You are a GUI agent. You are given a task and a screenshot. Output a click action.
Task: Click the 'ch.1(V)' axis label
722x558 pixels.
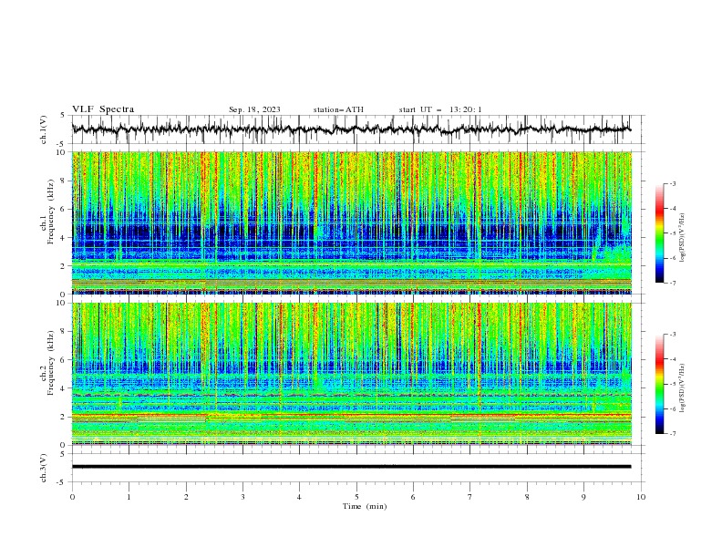44,129
